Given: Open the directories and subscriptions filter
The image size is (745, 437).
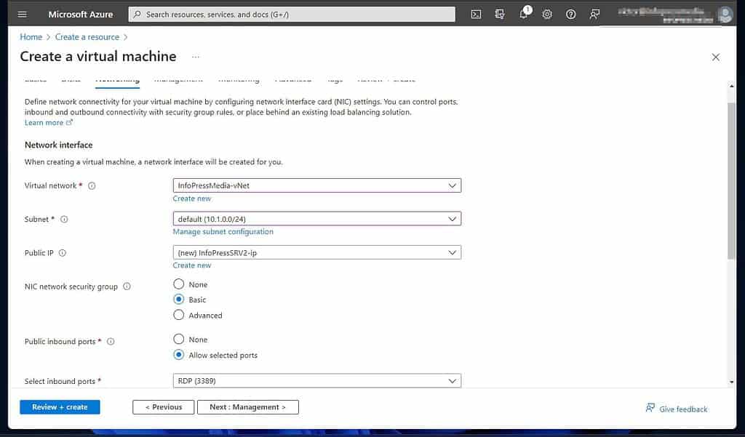Looking at the screenshot, I should pos(499,15).
